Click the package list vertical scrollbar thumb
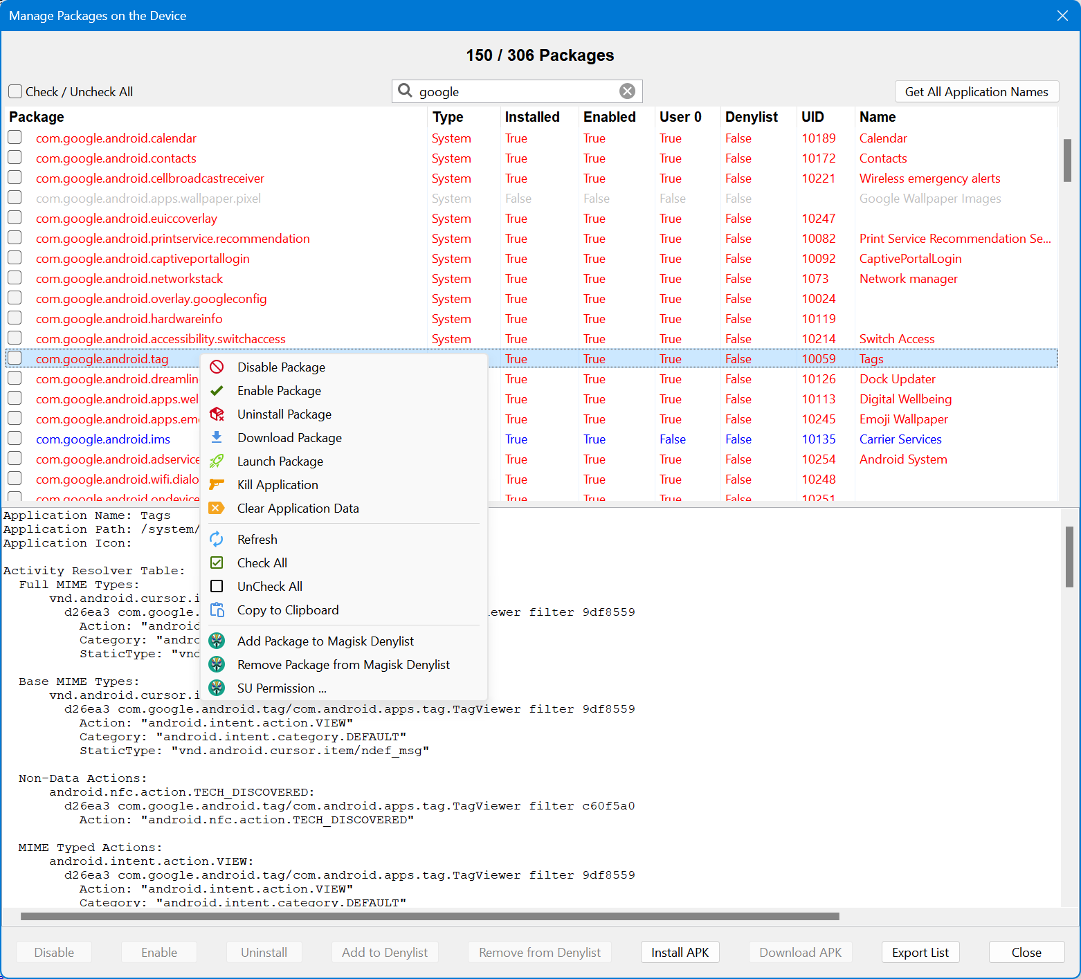 pyautogui.click(x=1067, y=161)
